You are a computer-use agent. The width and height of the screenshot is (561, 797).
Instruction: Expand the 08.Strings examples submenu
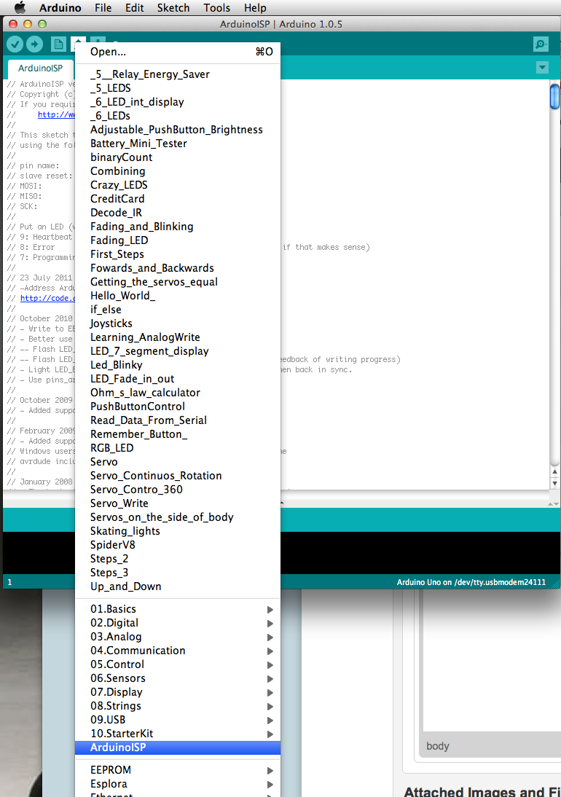(178, 705)
